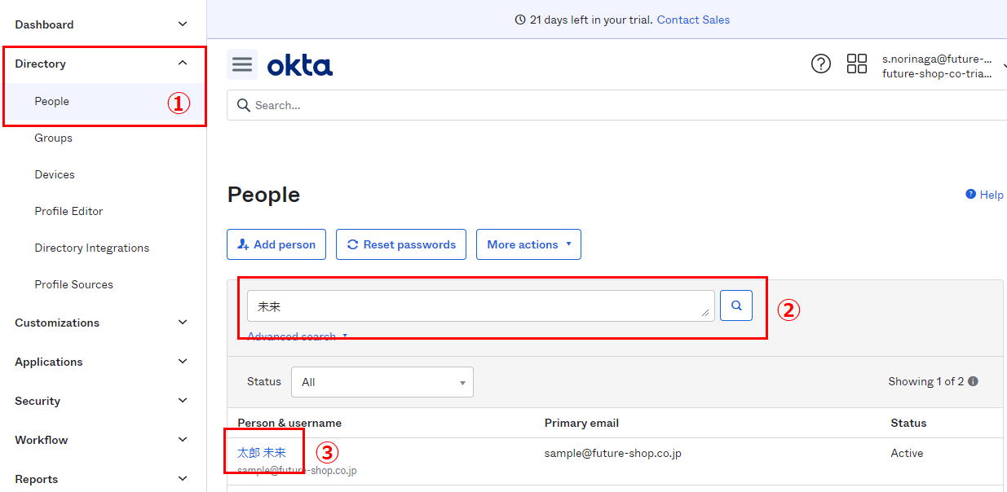The width and height of the screenshot is (1007, 492).
Task: Open the Help link
Action: click(x=984, y=195)
